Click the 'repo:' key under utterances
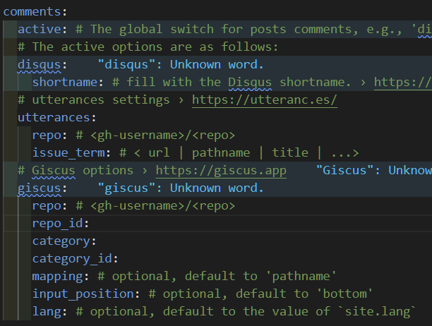The height and width of the screenshot is (326, 432). pyautogui.click(x=49, y=135)
